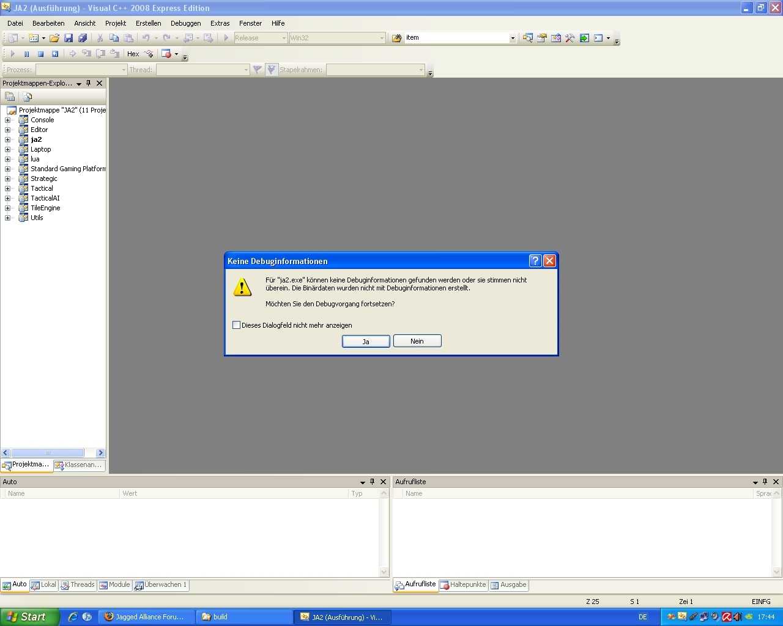Click the Find in Files binoculars-folder icon
Image resolution: width=783 pixels, height=626 pixels.
(x=397, y=38)
